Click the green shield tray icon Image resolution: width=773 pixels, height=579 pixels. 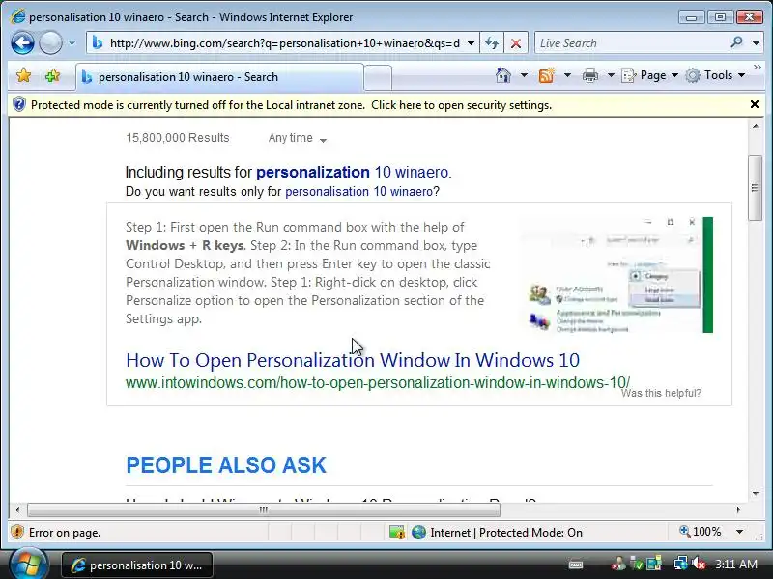[x=637, y=564]
